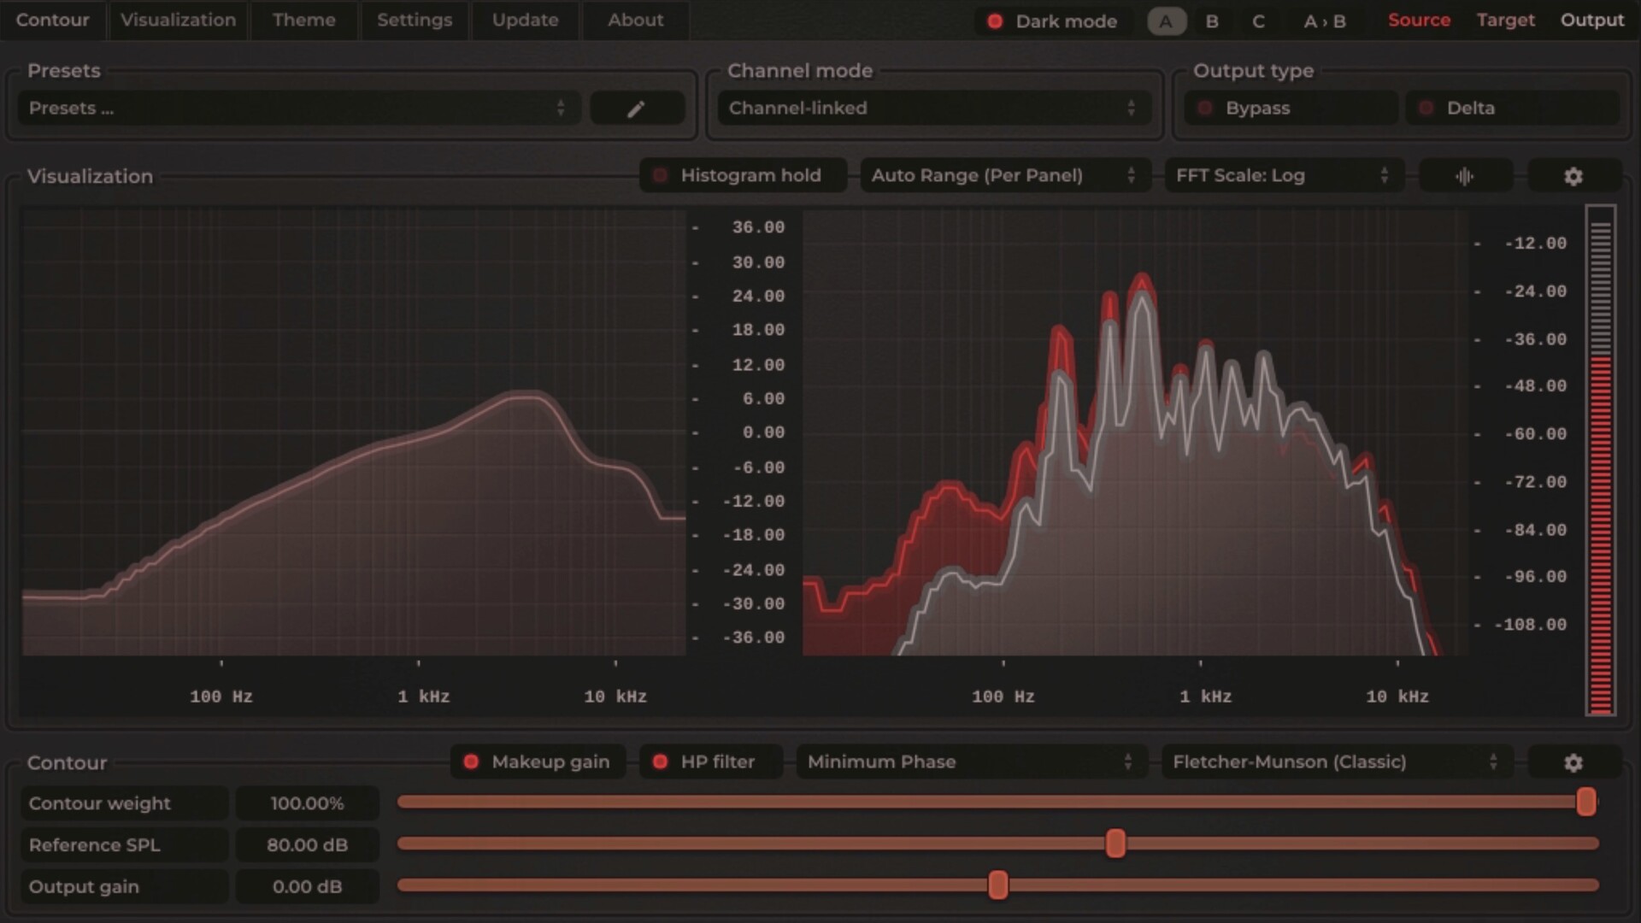Click the Reference SPL slider handle
Screen dimensions: 1641x923
pyautogui.click(x=1115, y=844)
